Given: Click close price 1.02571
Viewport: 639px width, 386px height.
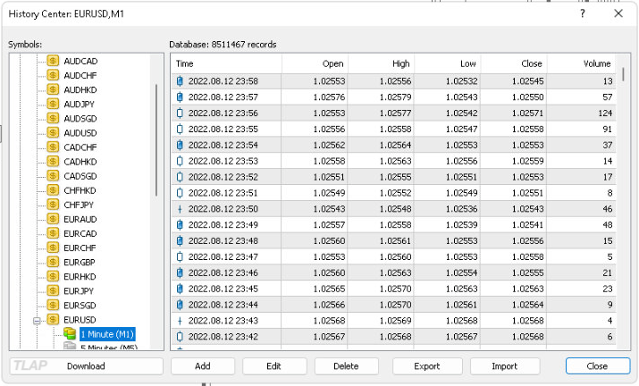Looking at the screenshot, I should 528,113.
